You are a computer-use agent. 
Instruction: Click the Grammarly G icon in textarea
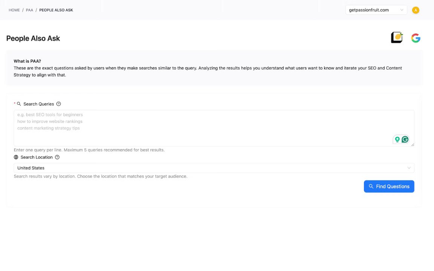[405, 139]
